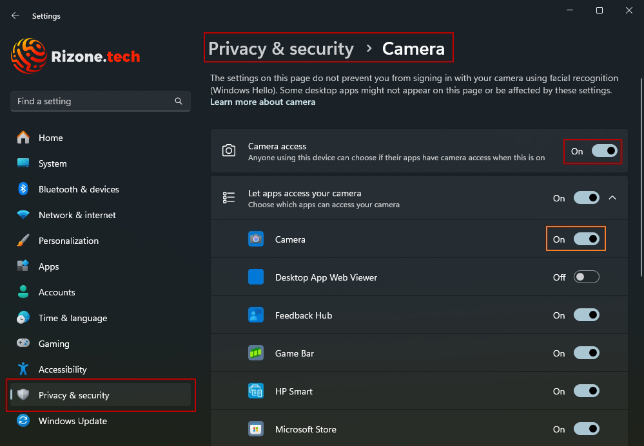Open Bluetooth & devices settings
This screenshot has width=644, height=446.
click(79, 189)
